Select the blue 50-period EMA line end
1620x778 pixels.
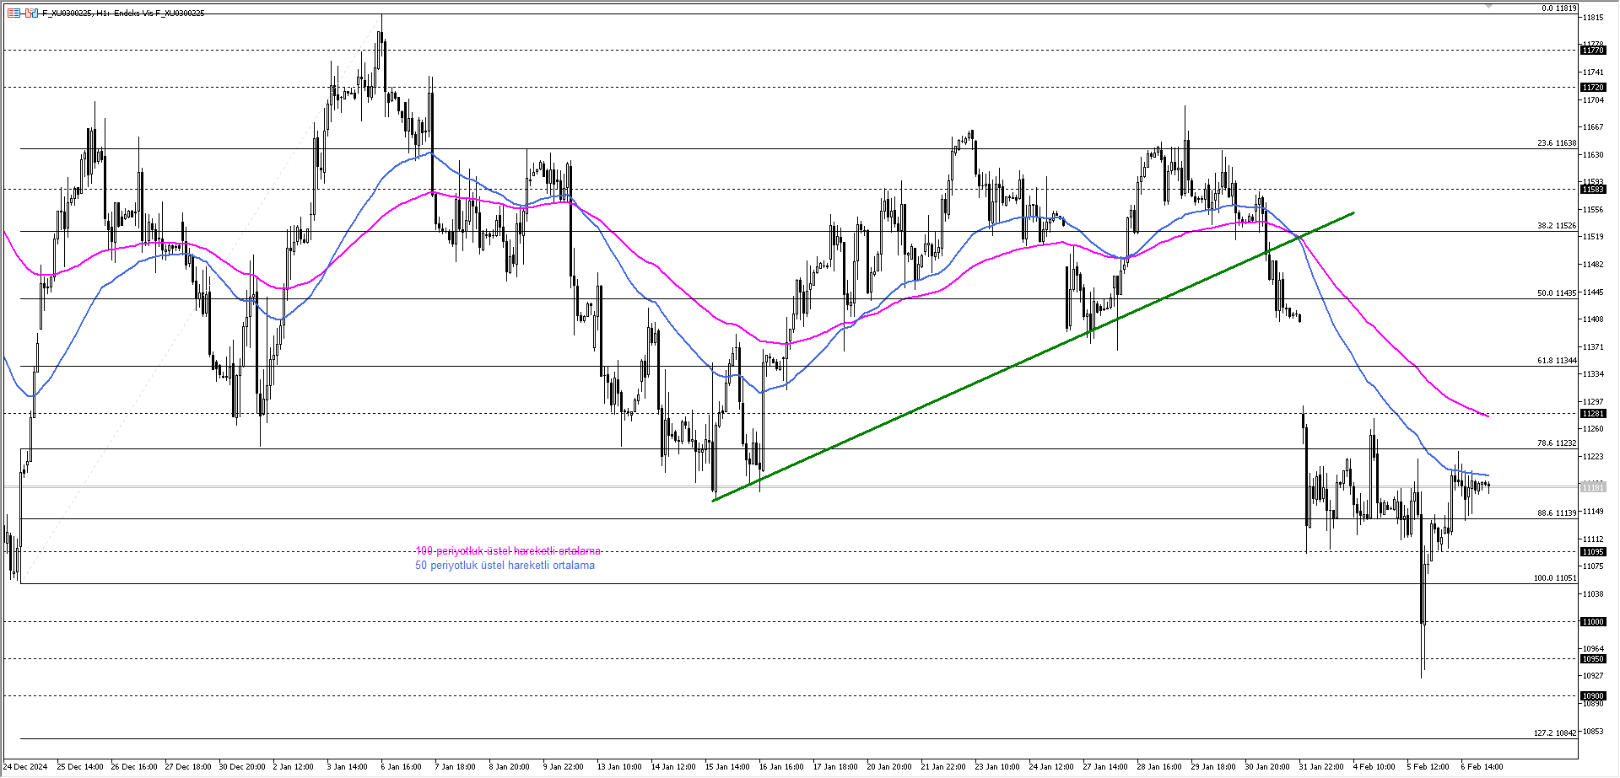coord(1487,475)
